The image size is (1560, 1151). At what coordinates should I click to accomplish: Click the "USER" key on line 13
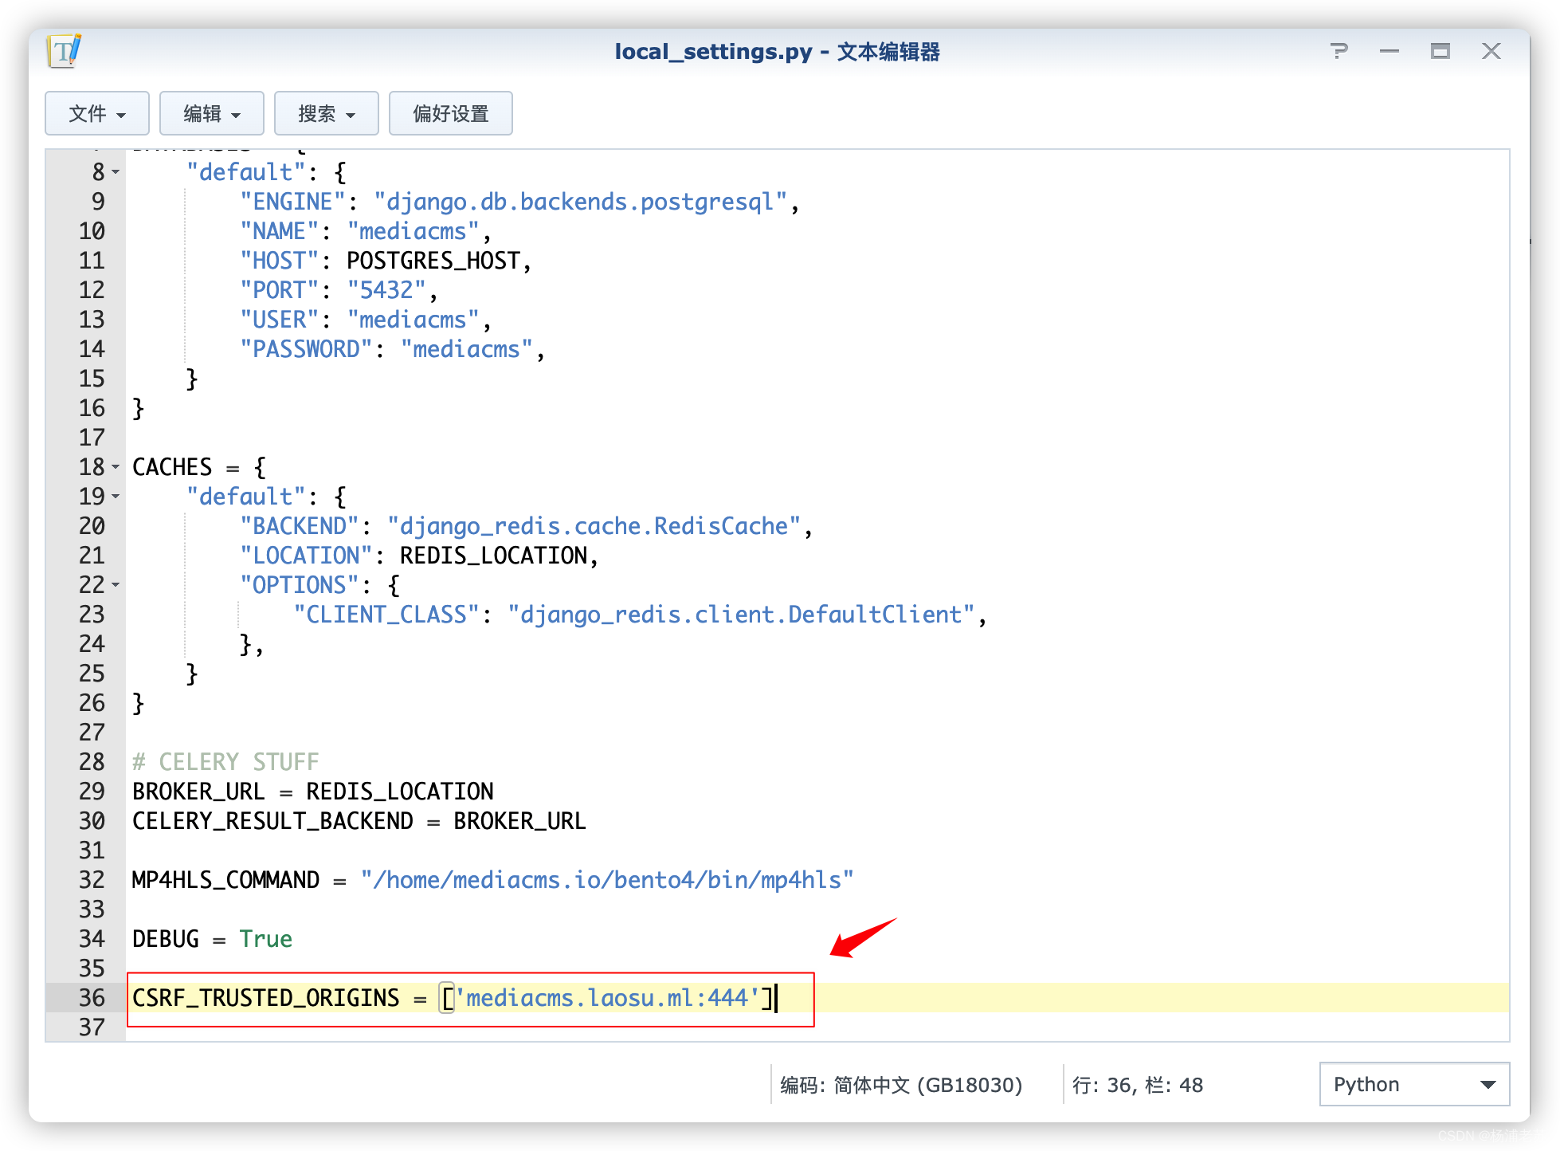(279, 320)
